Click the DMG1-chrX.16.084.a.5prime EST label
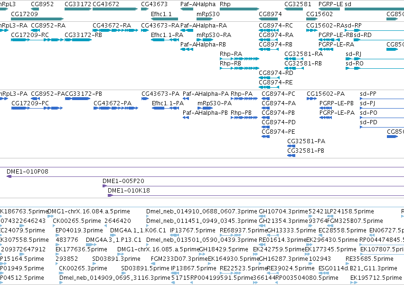Viewport: 404px width, 285px height. [89, 211]
